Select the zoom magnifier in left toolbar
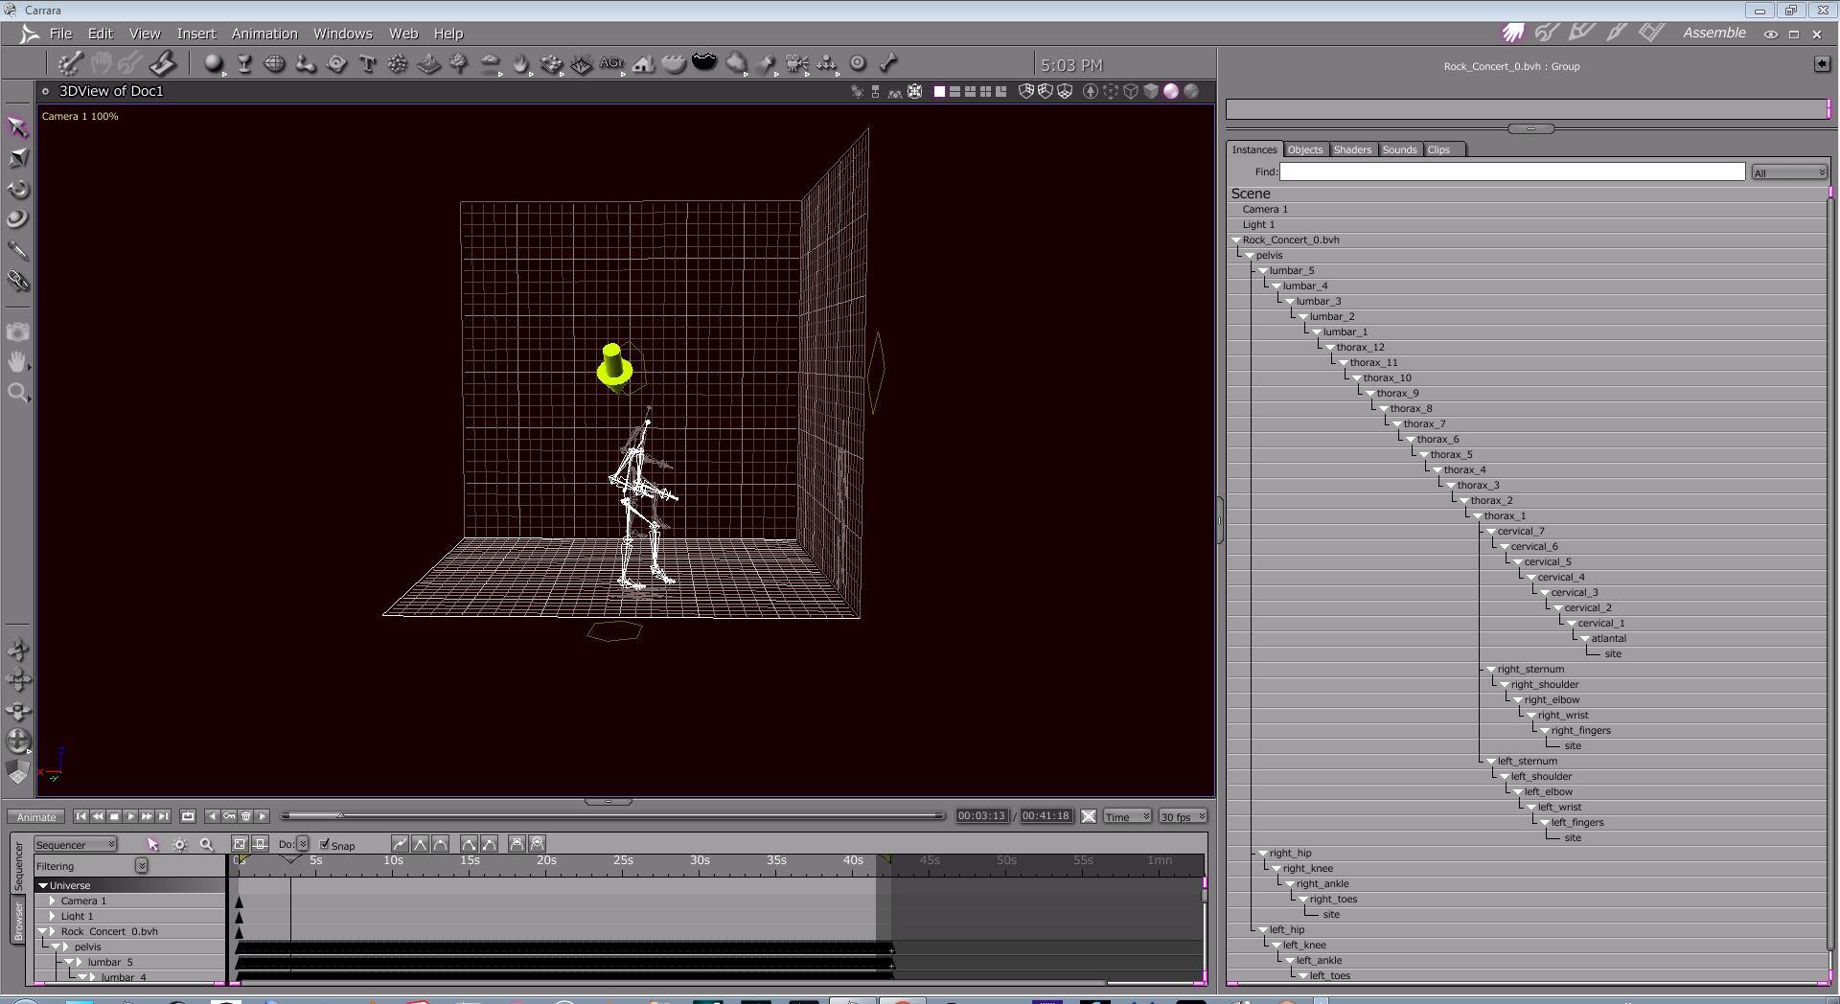1840x1004 pixels. coord(17,393)
